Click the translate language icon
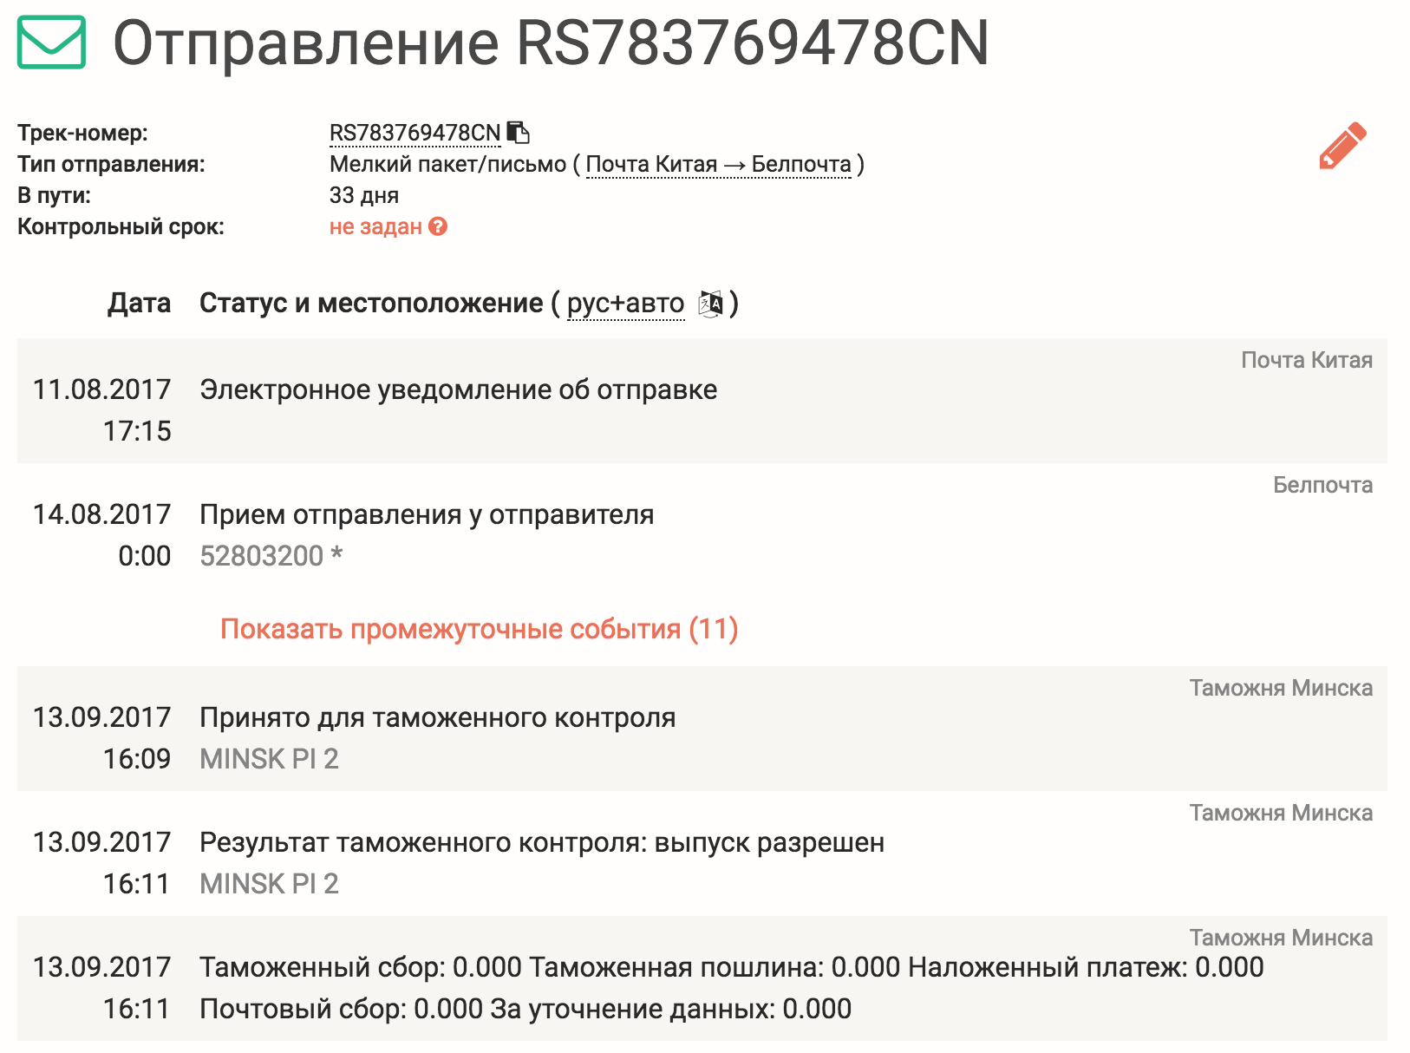 pos(710,304)
